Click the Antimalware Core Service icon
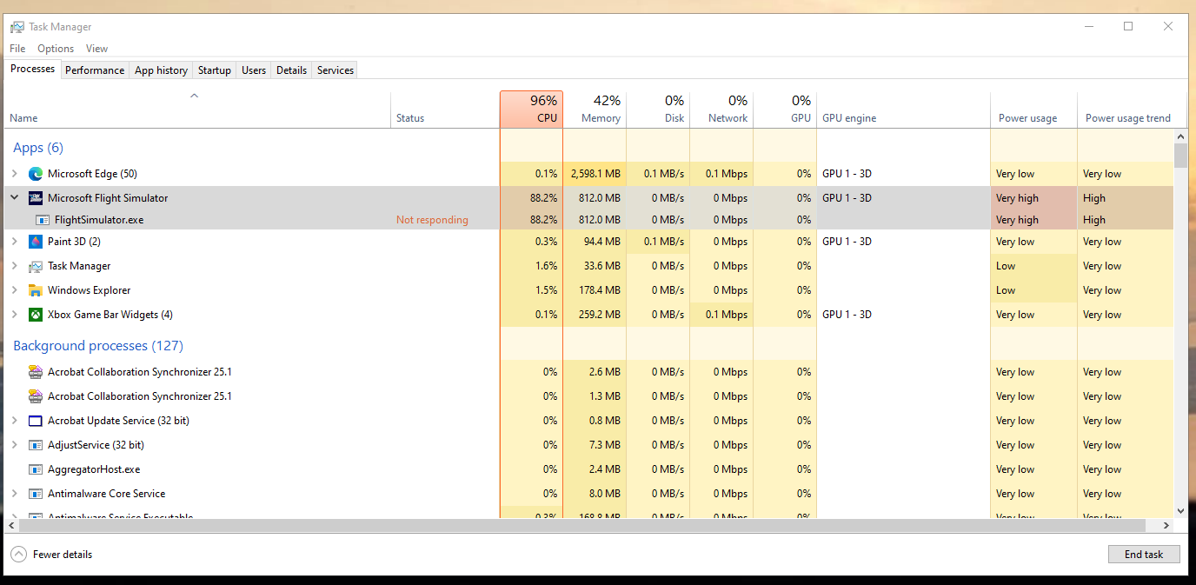The width and height of the screenshot is (1196, 585). pyautogui.click(x=35, y=493)
